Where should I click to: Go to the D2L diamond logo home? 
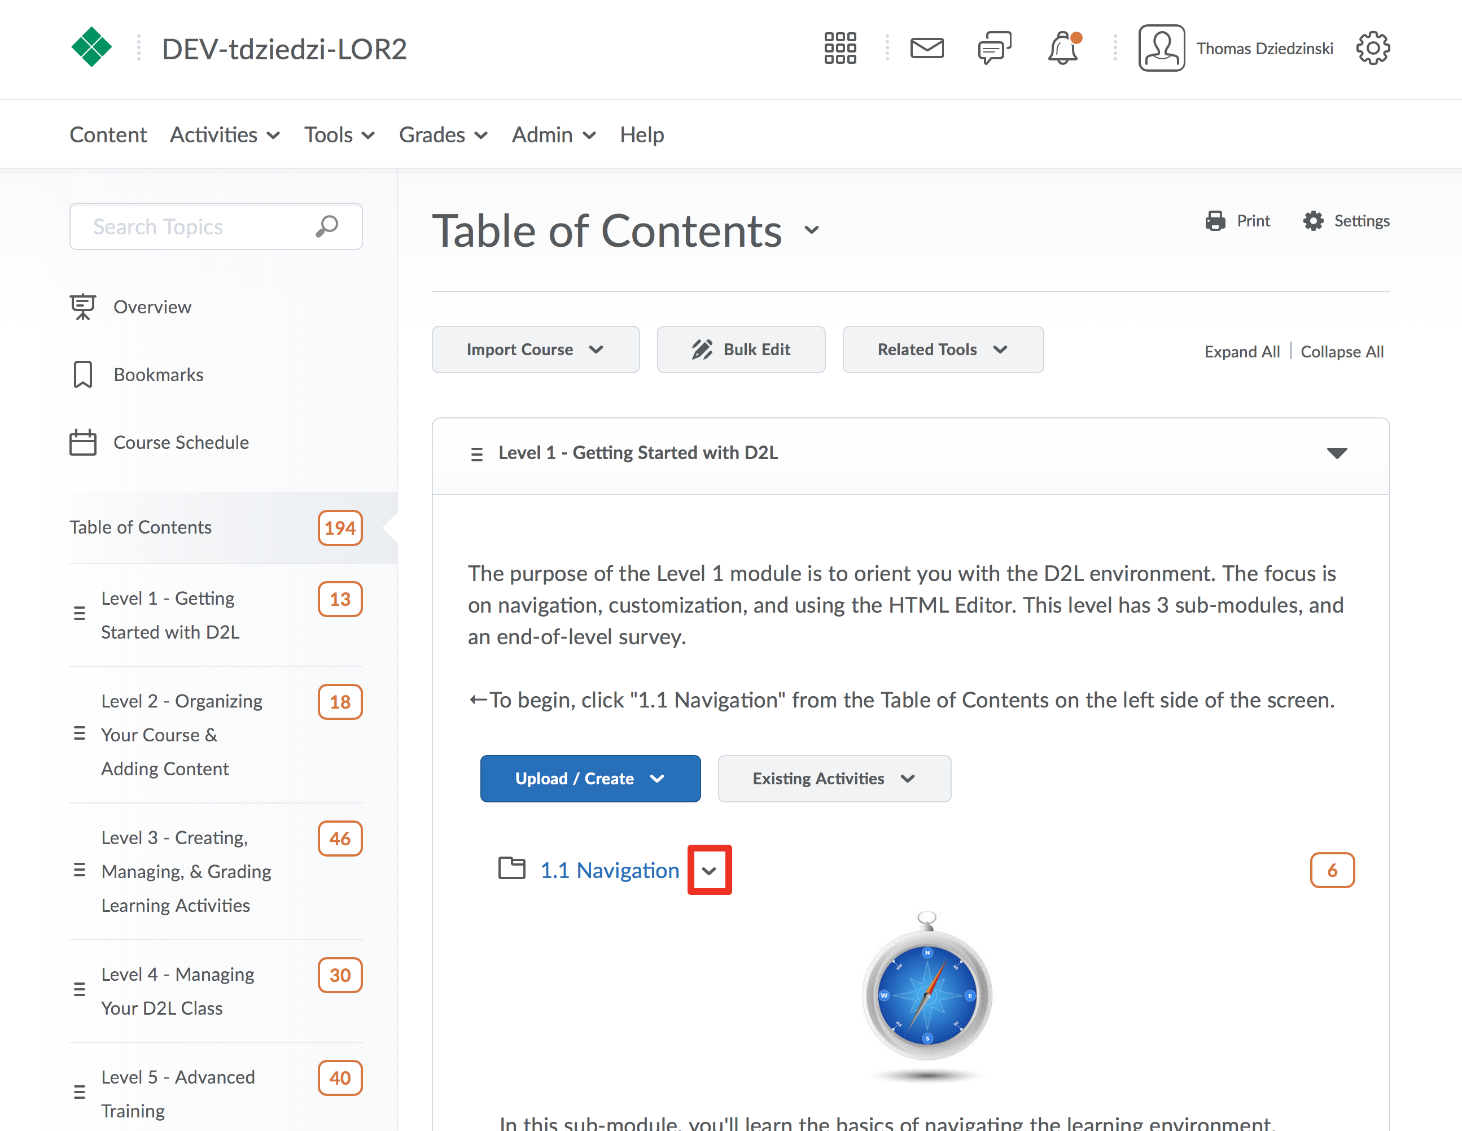tap(91, 47)
